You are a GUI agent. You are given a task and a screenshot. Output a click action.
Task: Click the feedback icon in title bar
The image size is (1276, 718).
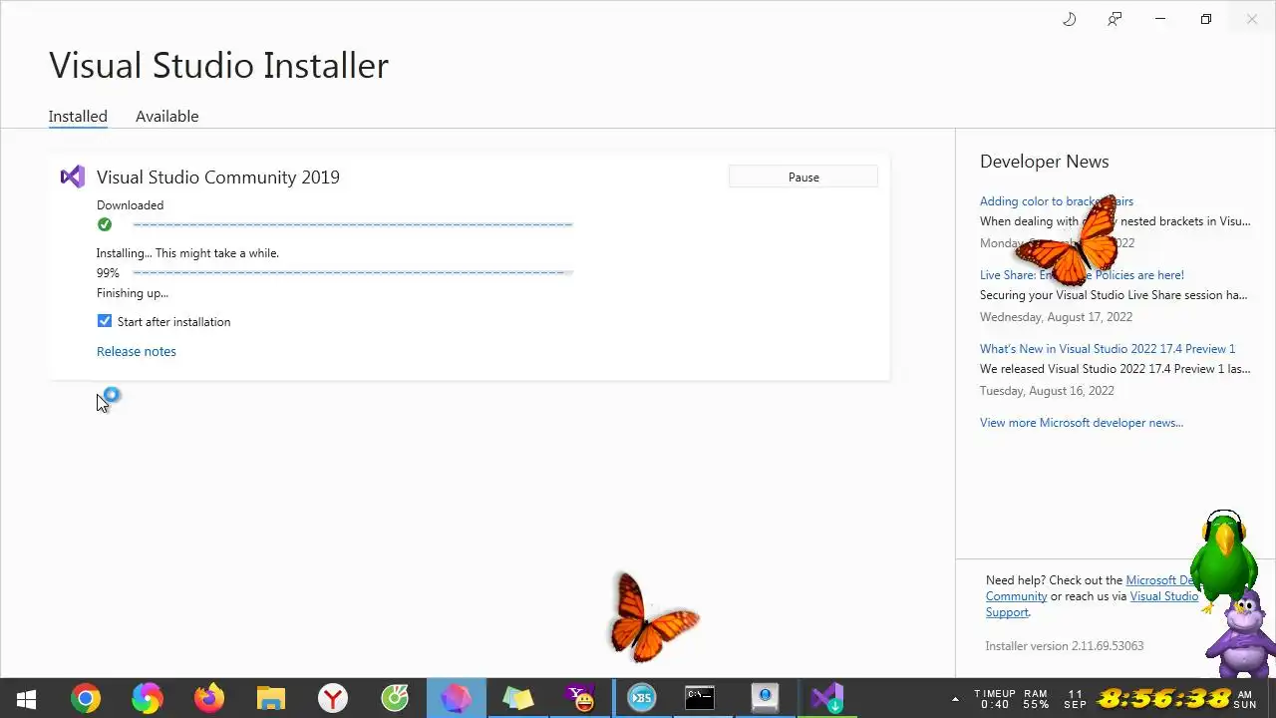pyautogui.click(x=1115, y=19)
